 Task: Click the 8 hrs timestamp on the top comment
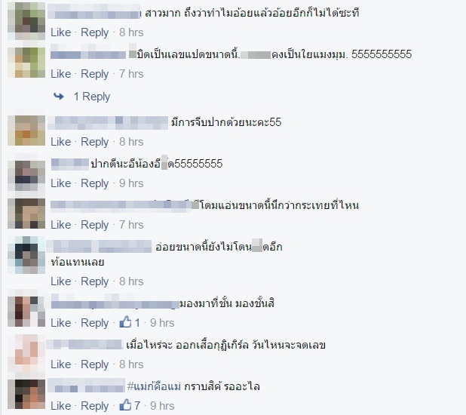coord(131,32)
